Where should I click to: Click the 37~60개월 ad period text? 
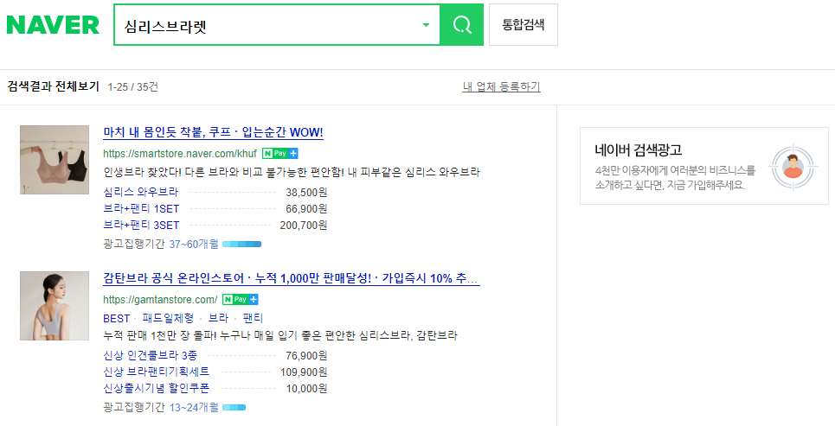(x=194, y=245)
